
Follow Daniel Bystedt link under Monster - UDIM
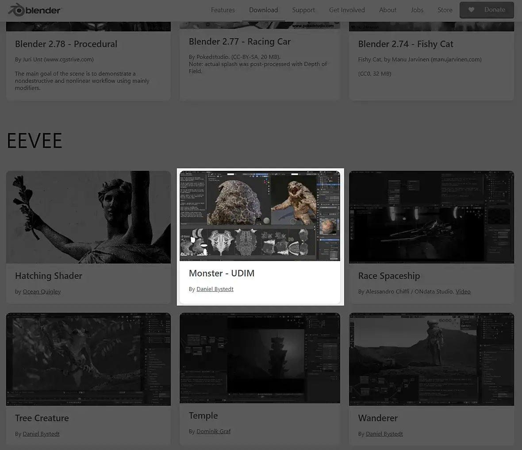click(215, 289)
